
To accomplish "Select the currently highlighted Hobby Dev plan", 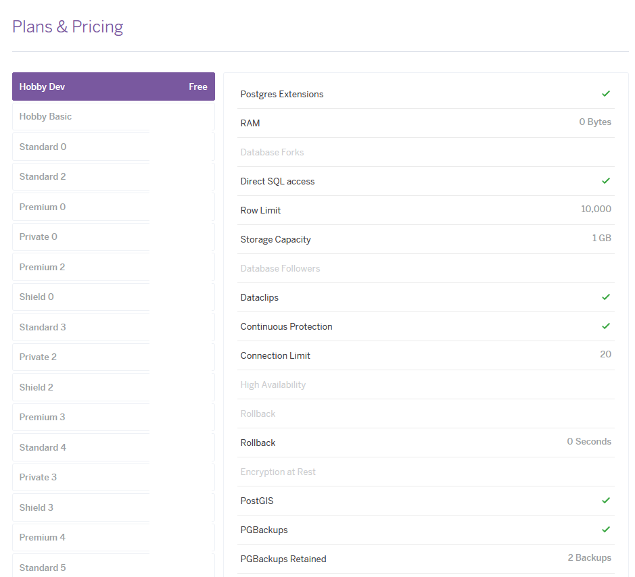I will tap(113, 86).
